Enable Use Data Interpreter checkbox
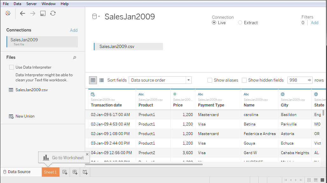This screenshot has height=183, width=327. point(11,67)
